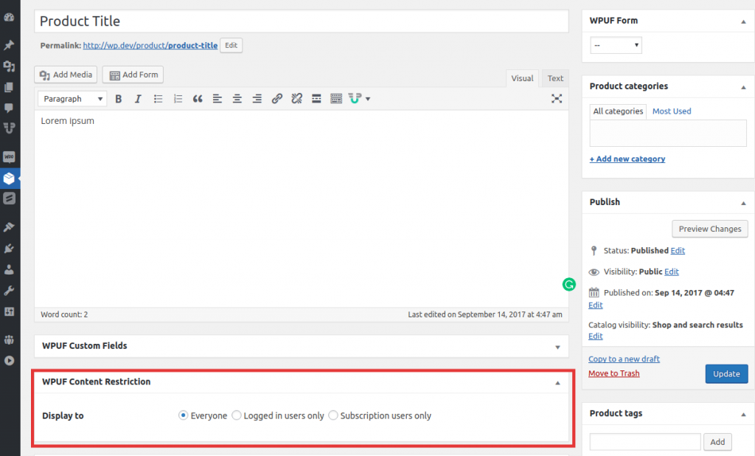Move this product to Trash
Viewport: 755px width, 456px height.
[x=613, y=373]
